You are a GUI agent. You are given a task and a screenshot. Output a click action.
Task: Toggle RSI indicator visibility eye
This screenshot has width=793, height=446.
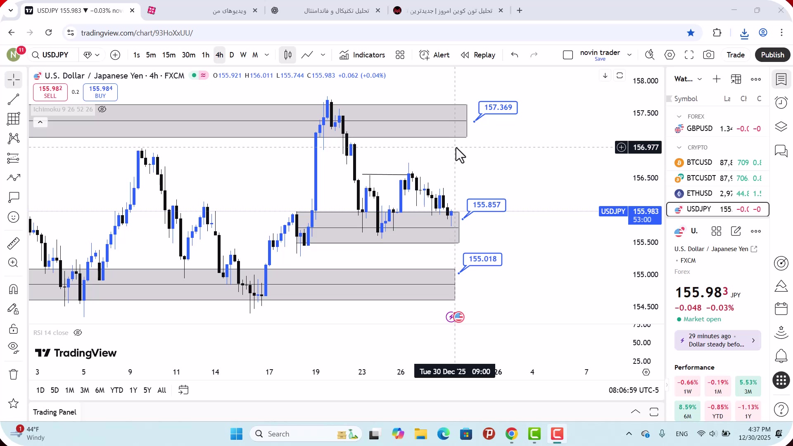(x=78, y=333)
